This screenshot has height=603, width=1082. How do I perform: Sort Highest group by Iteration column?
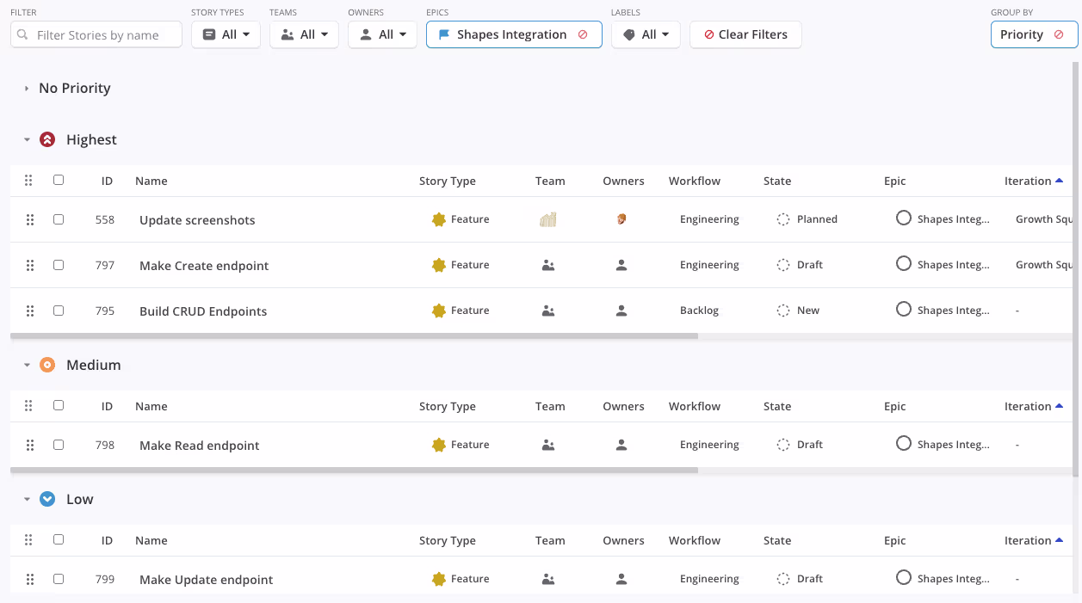click(x=1033, y=181)
